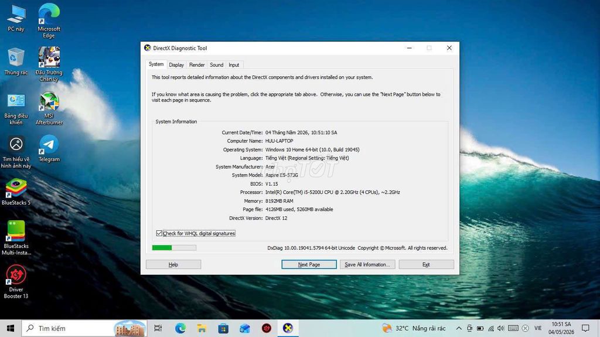Switch to the Render tab

point(197,65)
